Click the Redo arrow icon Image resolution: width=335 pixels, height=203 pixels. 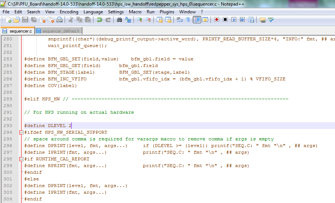108,20
